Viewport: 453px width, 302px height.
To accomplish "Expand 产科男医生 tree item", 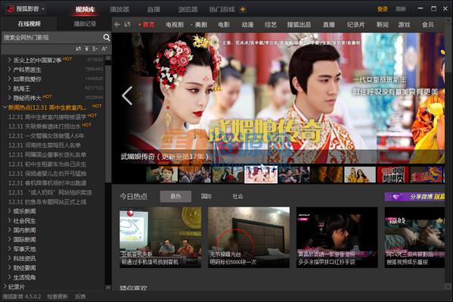I will 10,70.
